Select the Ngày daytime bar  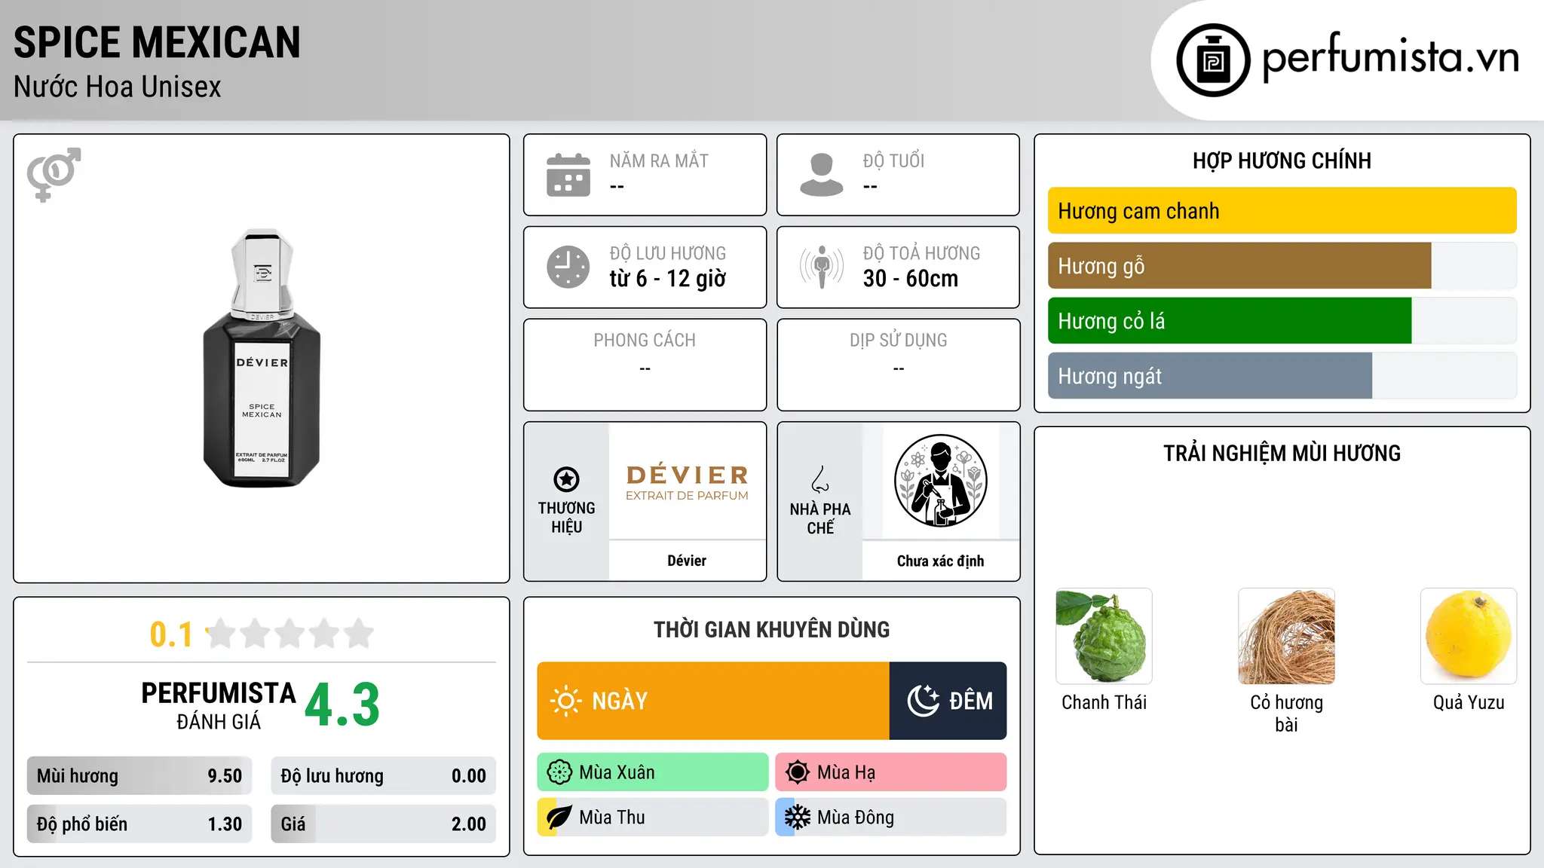pos(713,701)
